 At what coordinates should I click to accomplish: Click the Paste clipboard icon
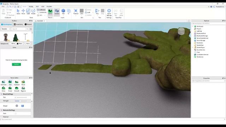4,12
